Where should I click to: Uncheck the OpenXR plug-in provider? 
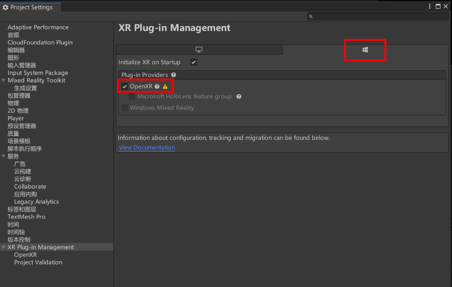pyautogui.click(x=124, y=86)
